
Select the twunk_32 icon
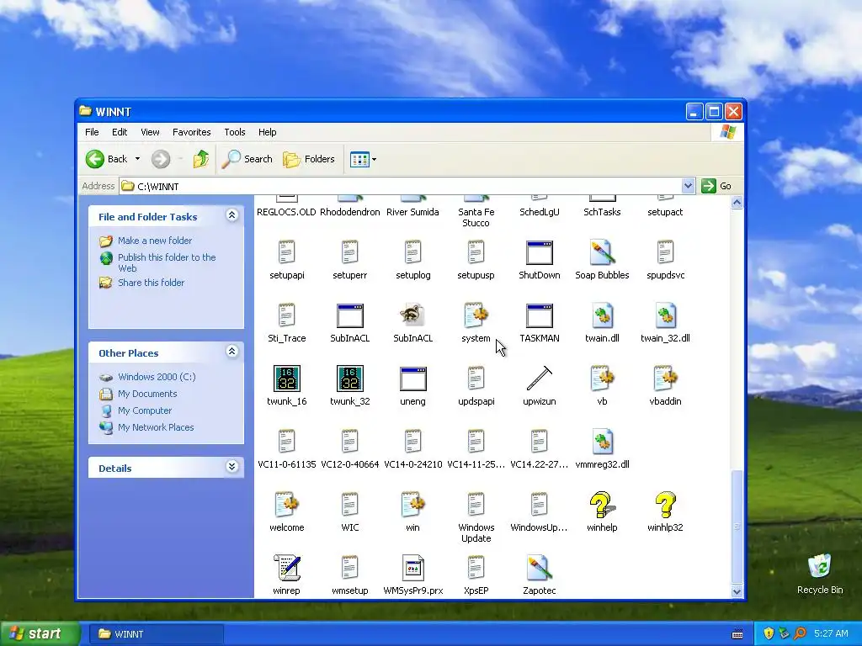pos(349,379)
